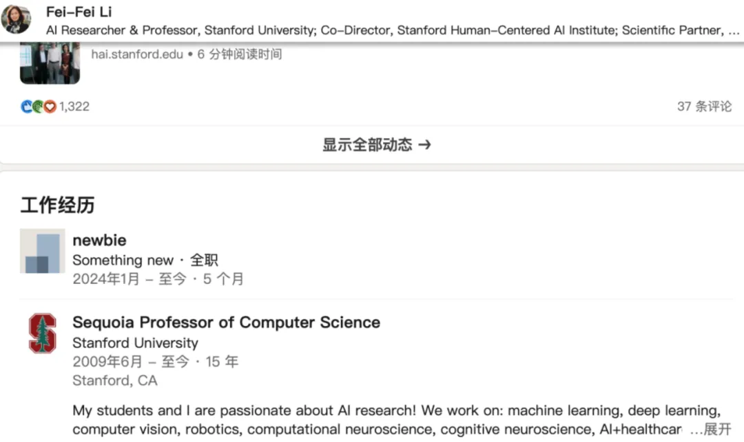
Task: Expand the description with …展开
Action: click(x=710, y=429)
